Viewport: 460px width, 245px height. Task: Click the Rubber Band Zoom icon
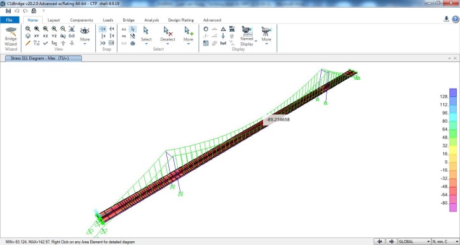click(x=28, y=28)
